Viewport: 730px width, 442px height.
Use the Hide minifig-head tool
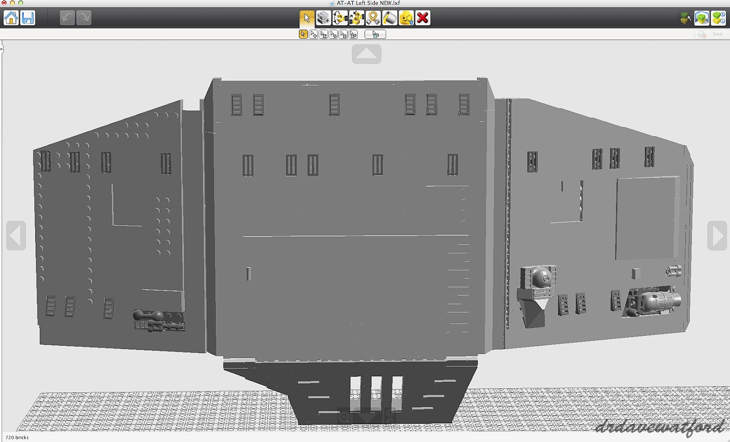click(406, 18)
